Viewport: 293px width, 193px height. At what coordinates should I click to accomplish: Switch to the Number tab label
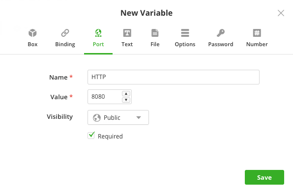pos(257,44)
